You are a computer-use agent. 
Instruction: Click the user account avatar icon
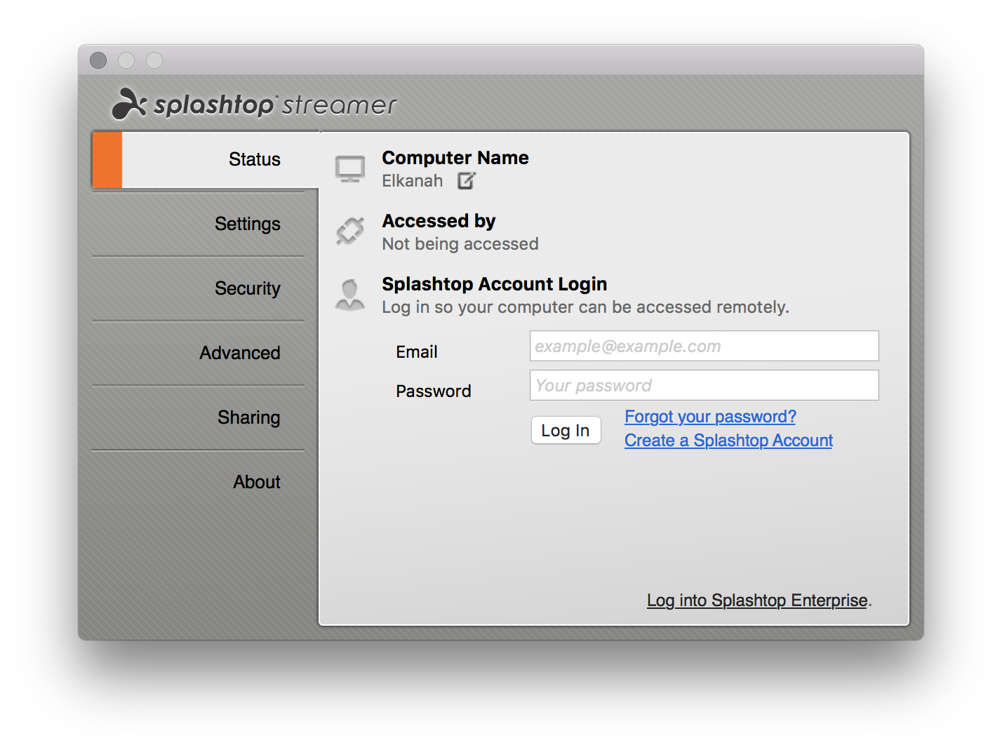tap(350, 295)
